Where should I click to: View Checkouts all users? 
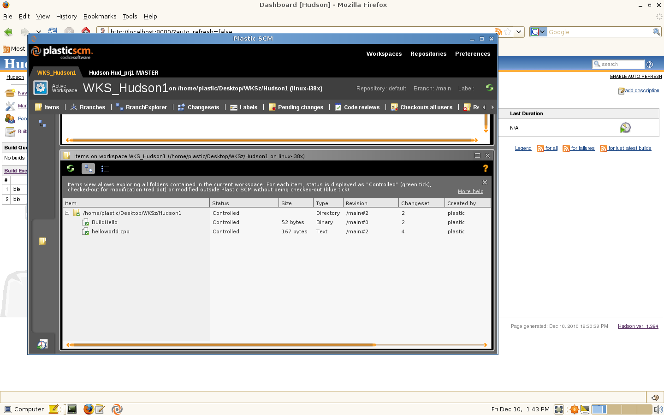pyautogui.click(x=426, y=107)
